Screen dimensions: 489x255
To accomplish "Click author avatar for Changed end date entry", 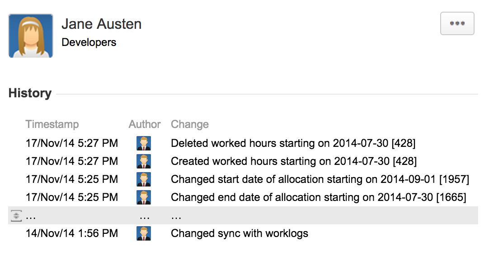I will (x=144, y=197).
